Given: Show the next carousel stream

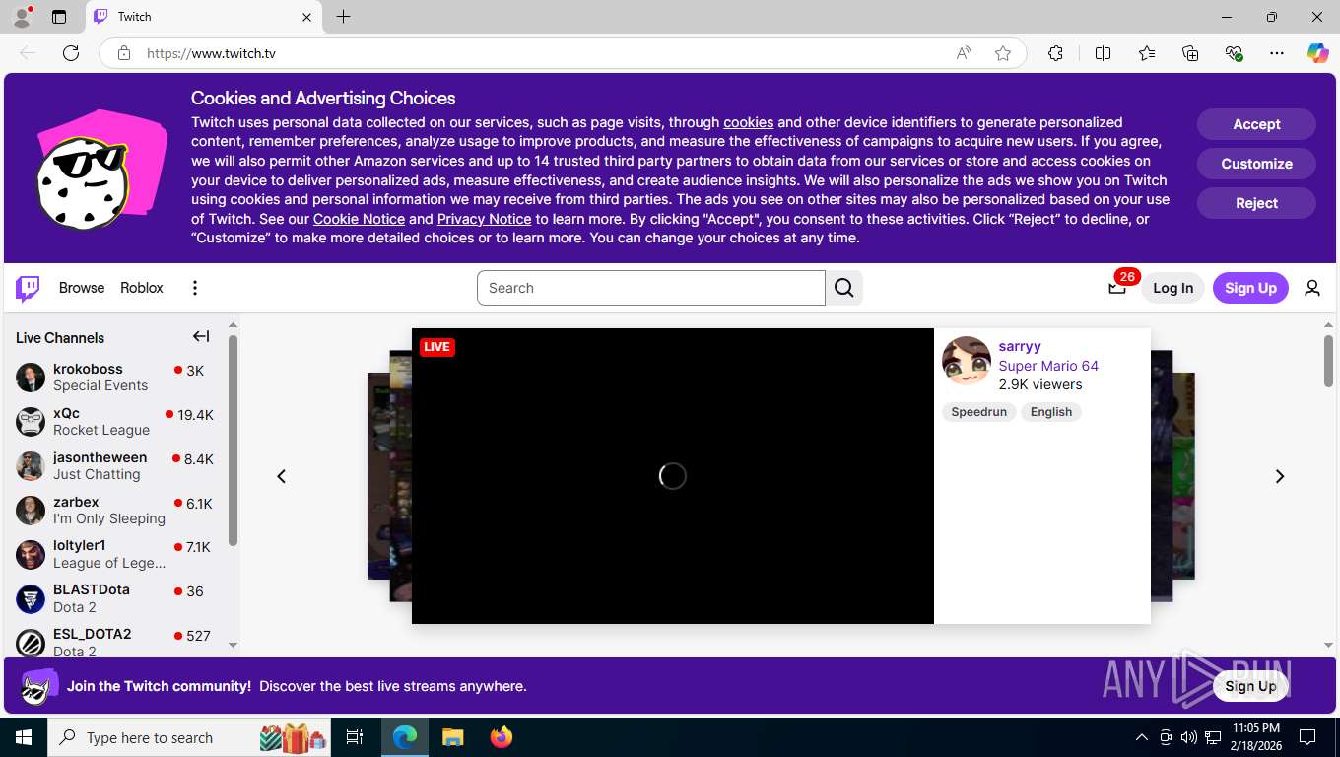Looking at the screenshot, I should [x=1280, y=476].
